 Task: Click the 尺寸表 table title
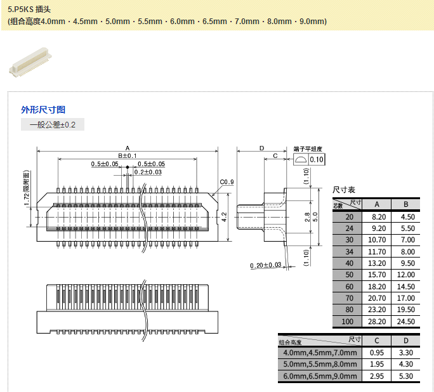click(344, 190)
